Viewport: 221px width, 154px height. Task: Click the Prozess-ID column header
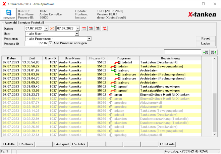pyautogui.click(x=97, y=58)
